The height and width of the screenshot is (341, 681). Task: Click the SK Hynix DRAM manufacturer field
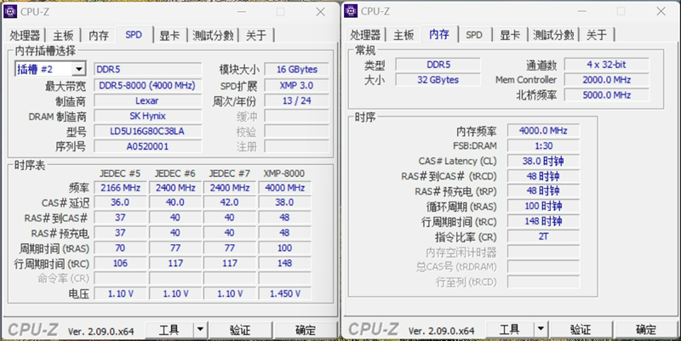147,116
